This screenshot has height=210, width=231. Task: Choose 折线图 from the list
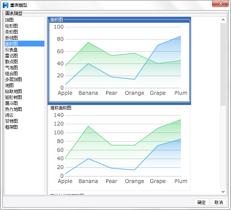coord(24,38)
